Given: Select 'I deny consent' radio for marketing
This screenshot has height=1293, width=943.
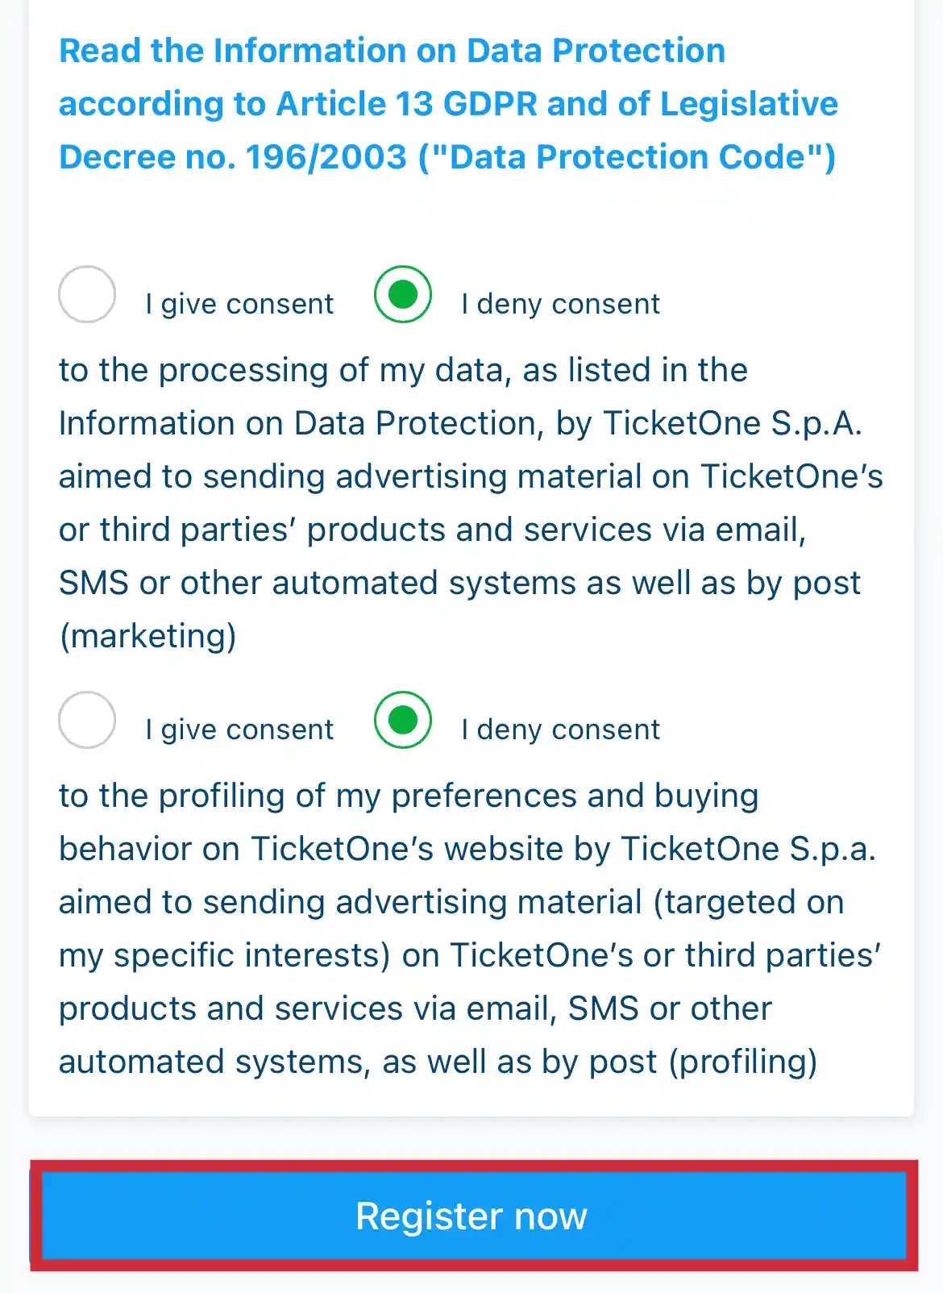Looking at the screenshot, I should pyautogui.click(x=403, y=294).
